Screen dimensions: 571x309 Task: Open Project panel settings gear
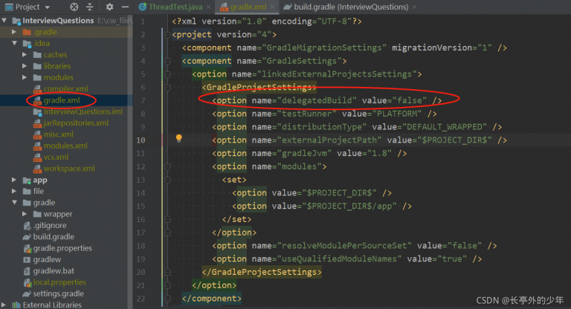pos(109,7)
